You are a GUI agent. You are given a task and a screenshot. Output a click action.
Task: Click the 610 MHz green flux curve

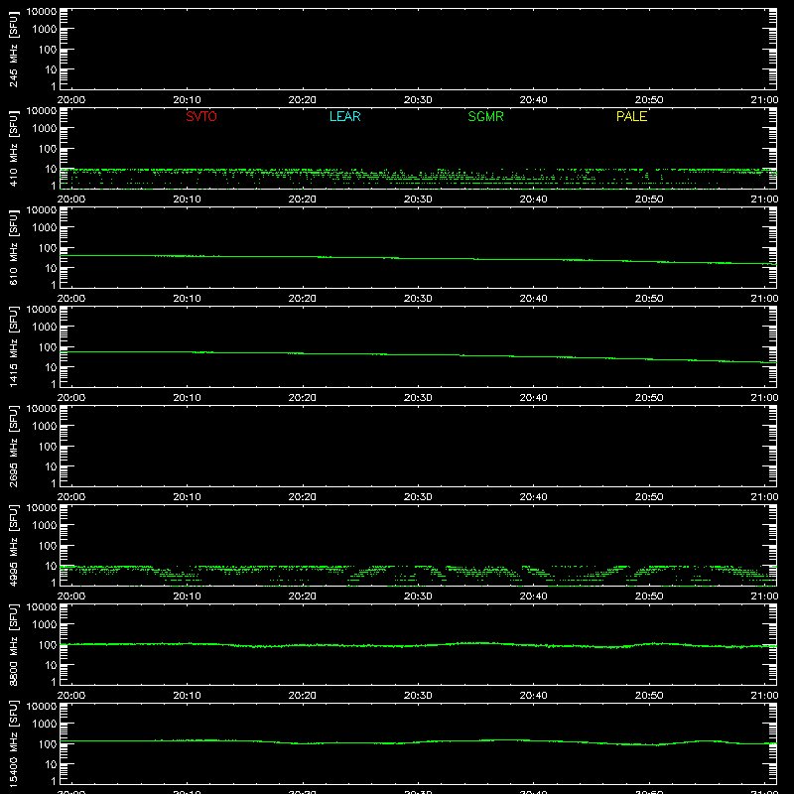click(418, 259)
